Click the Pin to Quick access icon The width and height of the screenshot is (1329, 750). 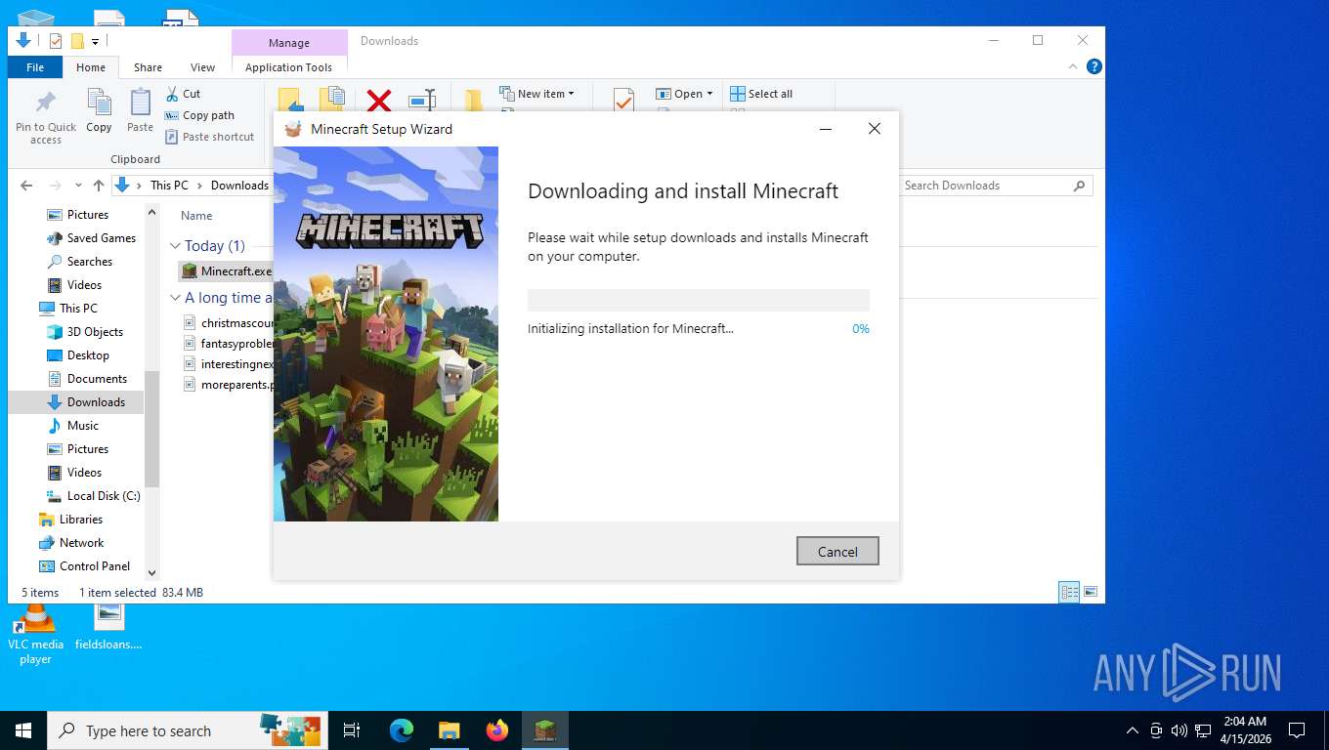[46, 118]
